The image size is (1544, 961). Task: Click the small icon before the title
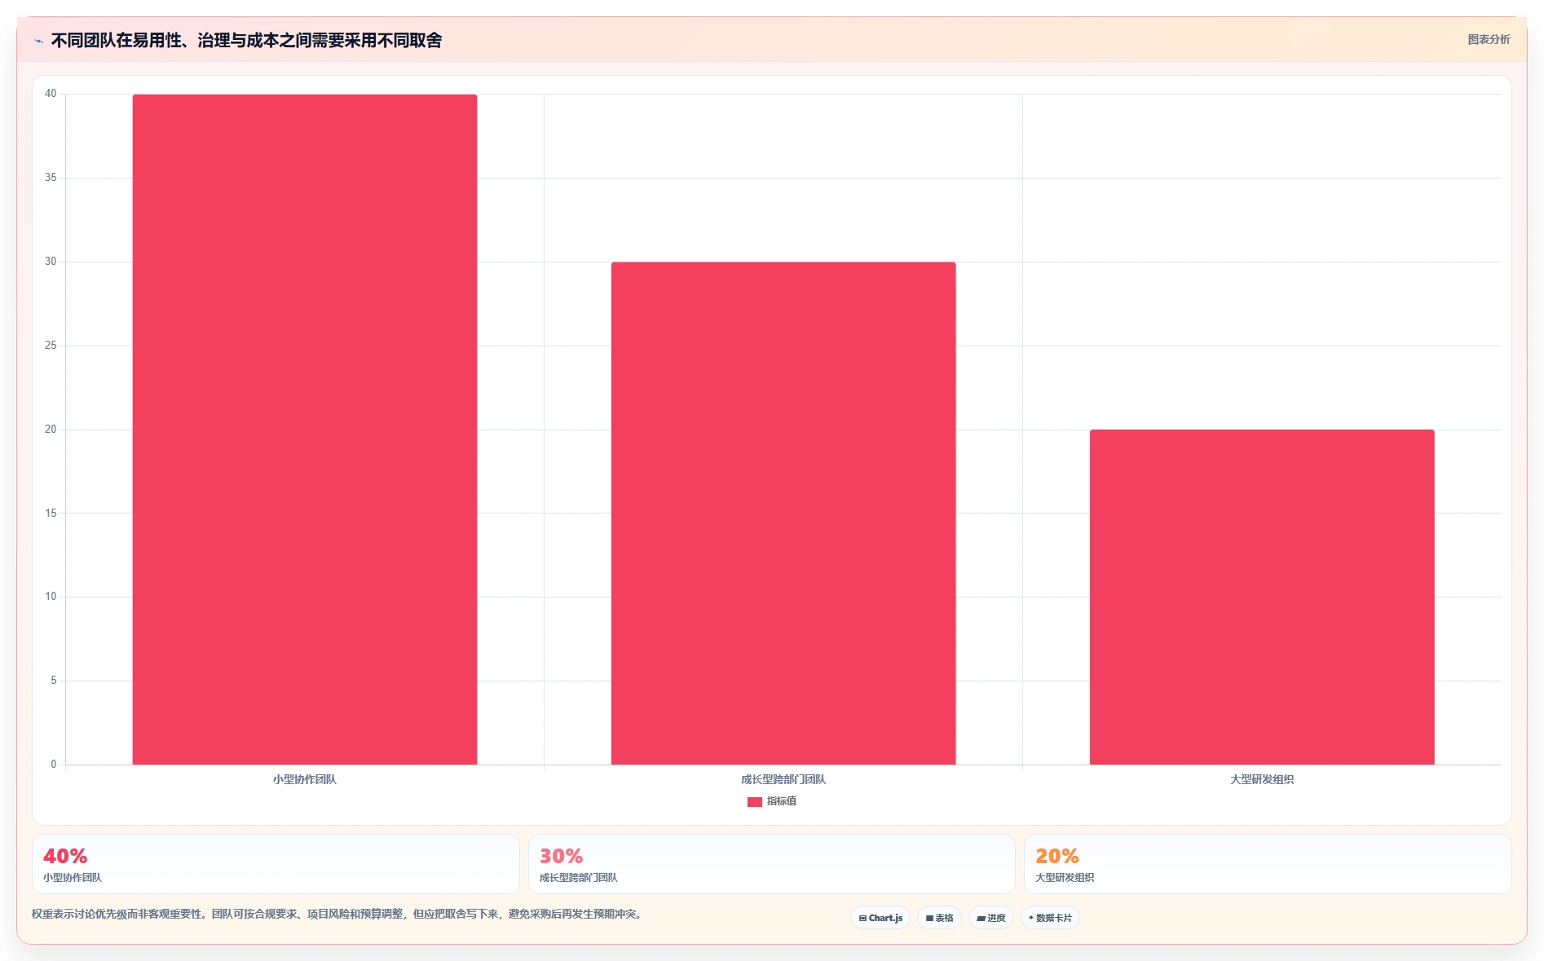[x=38, y=41]
